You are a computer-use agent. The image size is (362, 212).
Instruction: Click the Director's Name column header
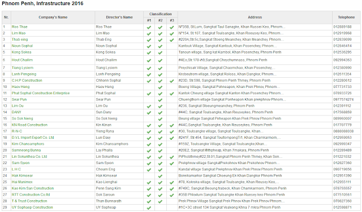[x=119, y=17]
